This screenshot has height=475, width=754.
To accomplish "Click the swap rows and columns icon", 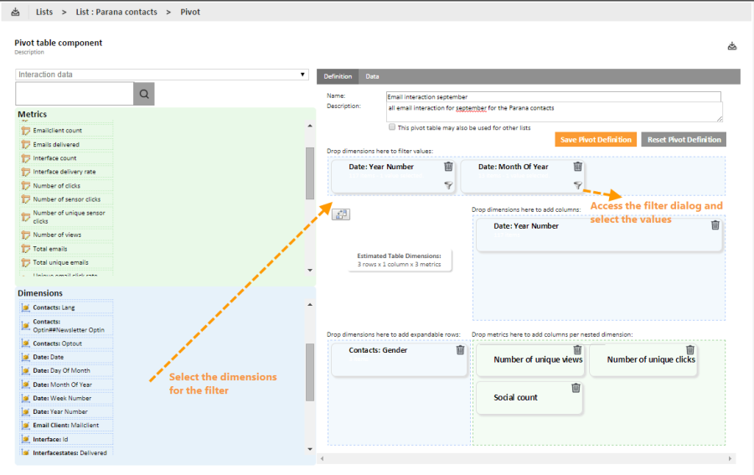I will pyautogui.click(x=341, y=214).
